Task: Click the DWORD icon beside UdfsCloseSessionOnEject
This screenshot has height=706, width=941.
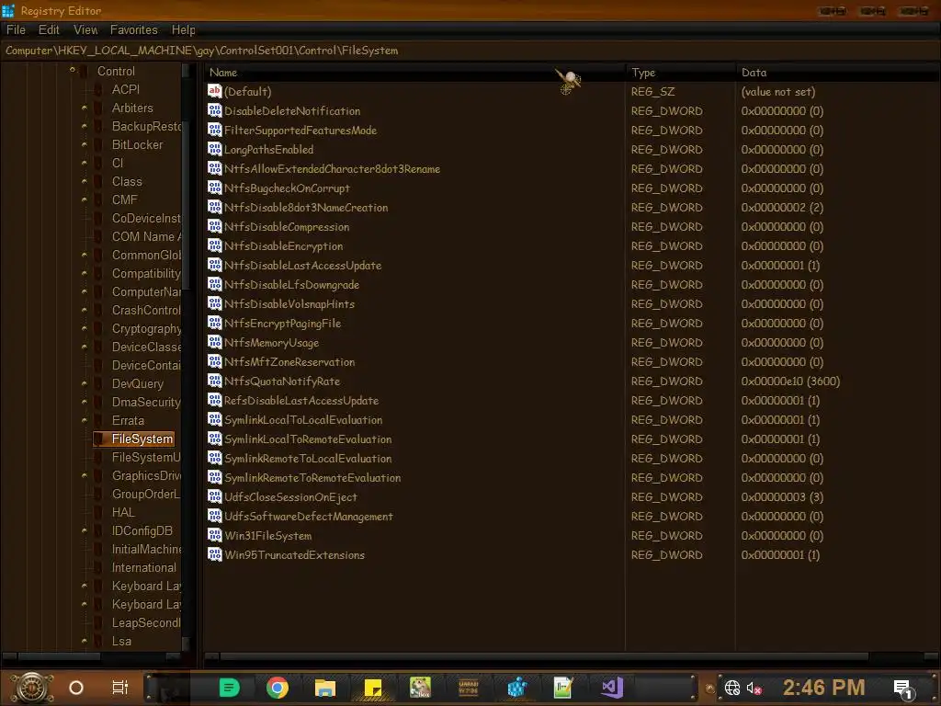Action: click(x=215, y=496)
